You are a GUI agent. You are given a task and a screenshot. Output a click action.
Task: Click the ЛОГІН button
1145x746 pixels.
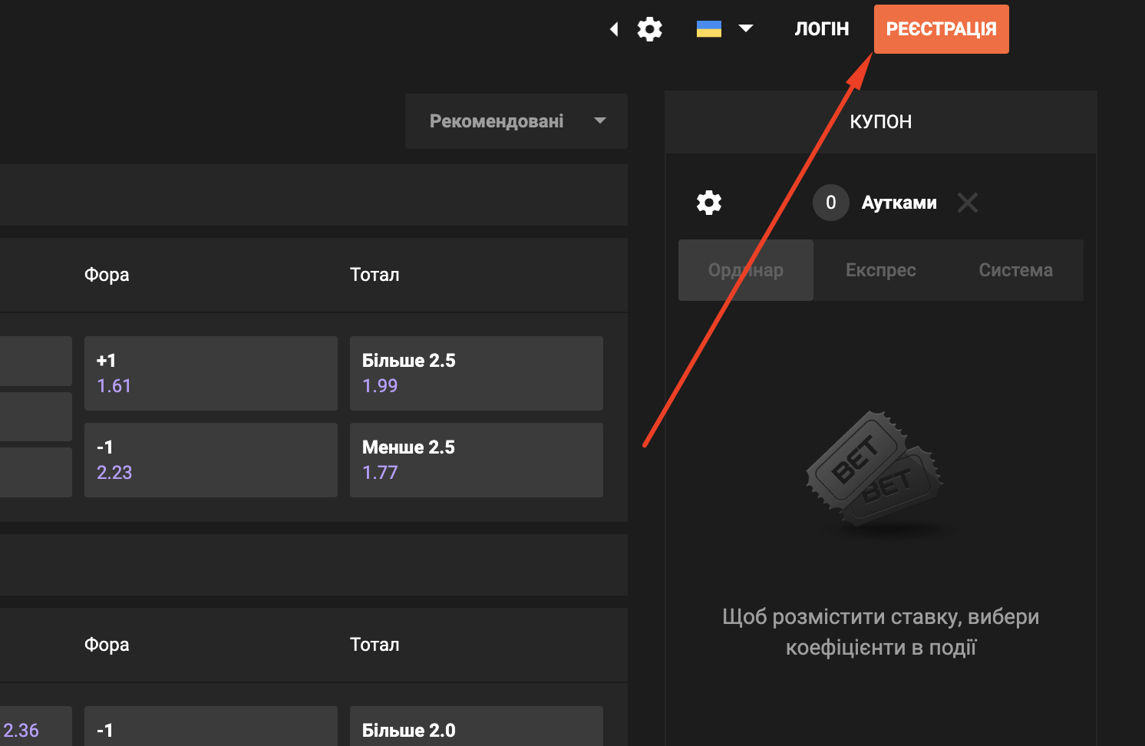[x=821, y=29]
